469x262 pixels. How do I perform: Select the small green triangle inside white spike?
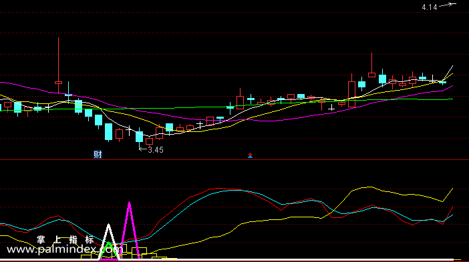tap(109, 251)
